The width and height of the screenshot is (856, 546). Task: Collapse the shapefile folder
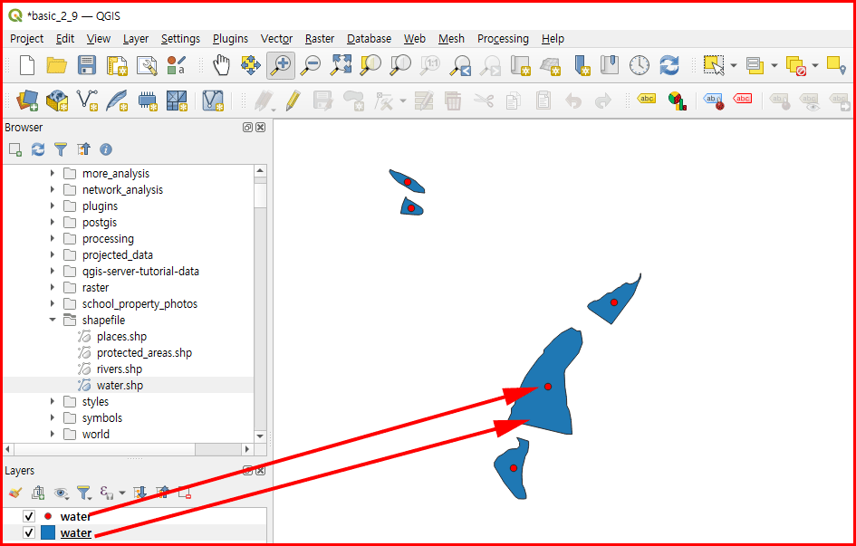53,321
